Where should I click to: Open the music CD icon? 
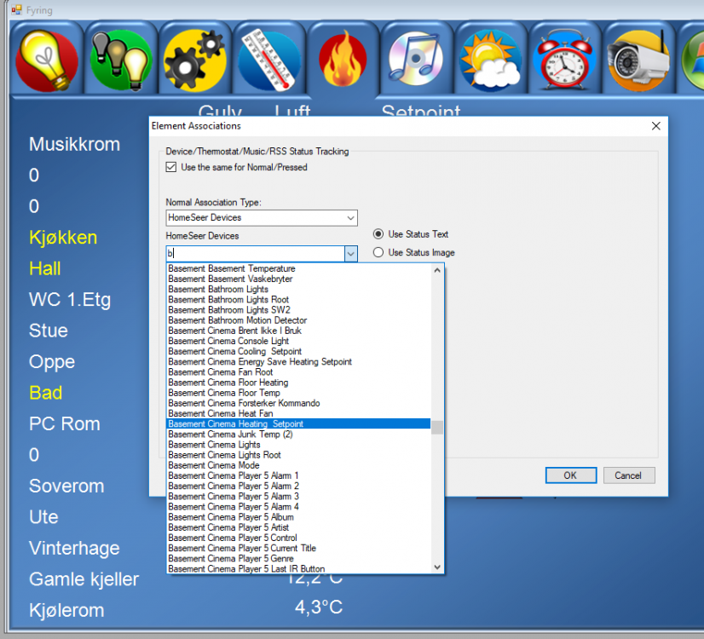(x=416, y=60)
